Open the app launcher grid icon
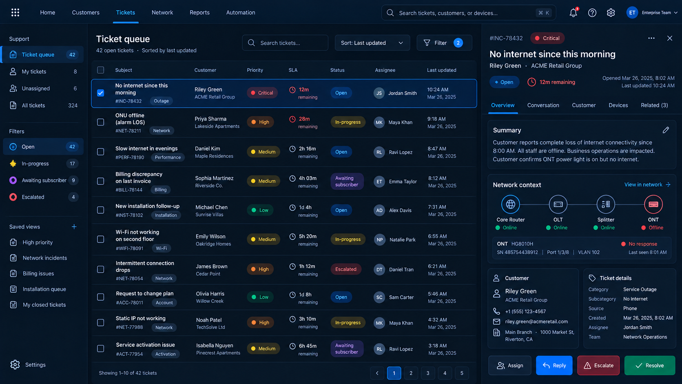The image size is (682, 384). (x=15, y=13)
